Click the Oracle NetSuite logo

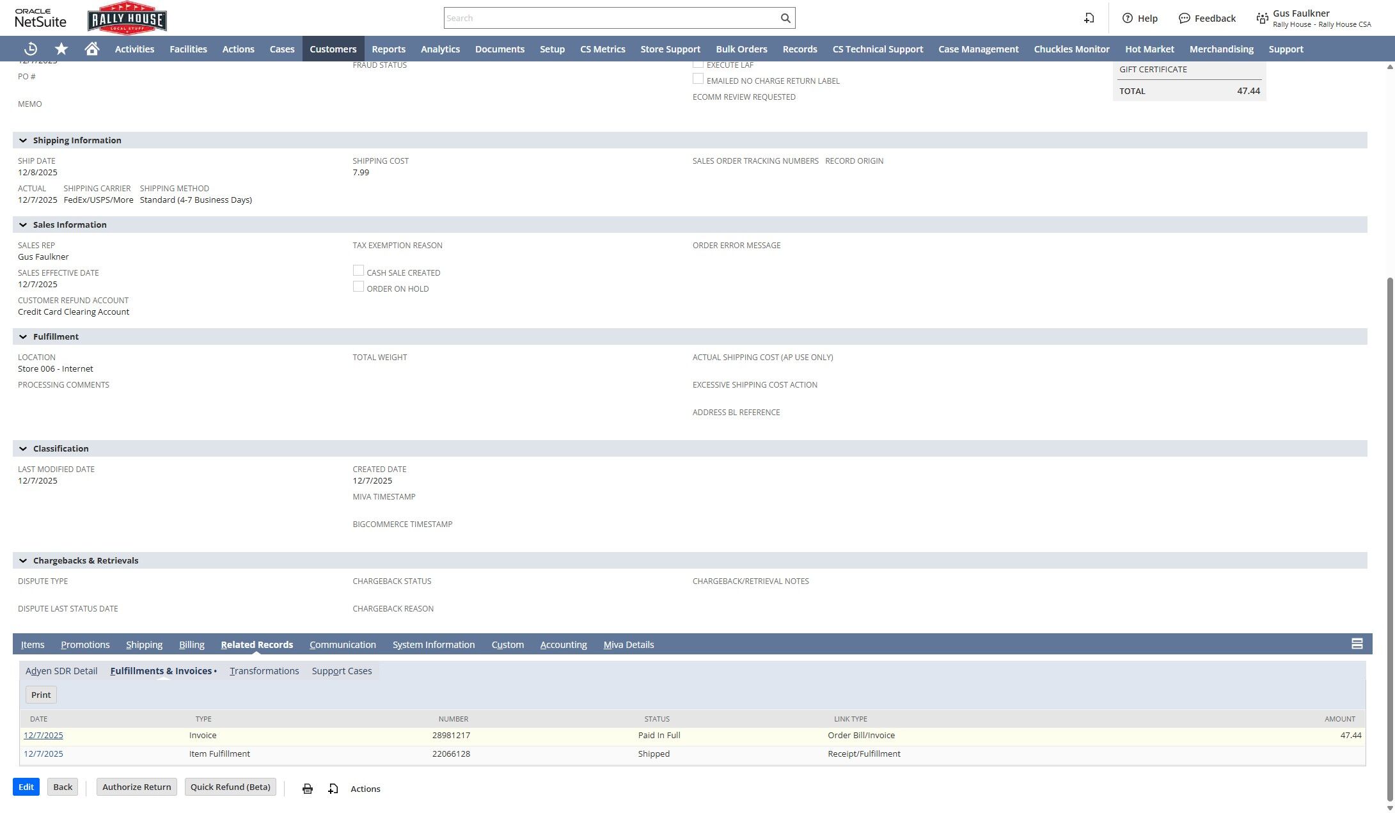pos(40,18)
